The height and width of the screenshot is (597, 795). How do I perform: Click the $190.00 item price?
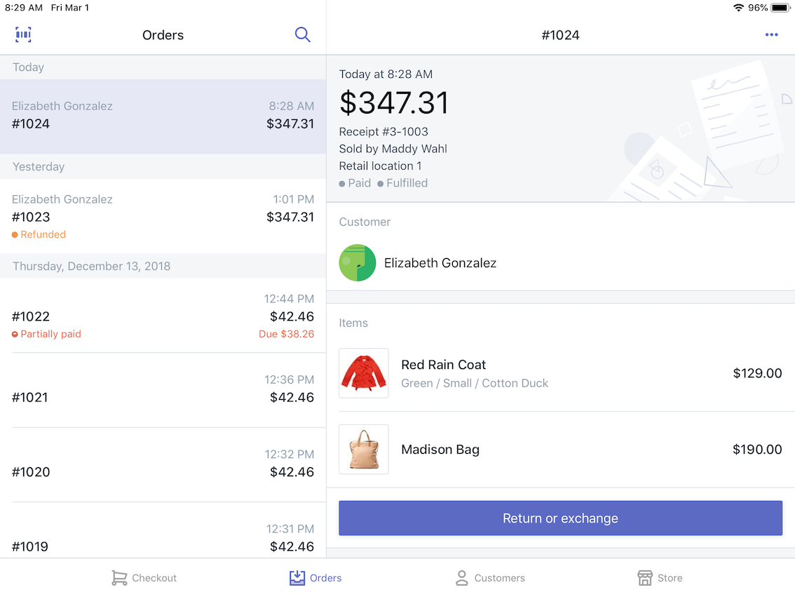click(x=757, y=450)
